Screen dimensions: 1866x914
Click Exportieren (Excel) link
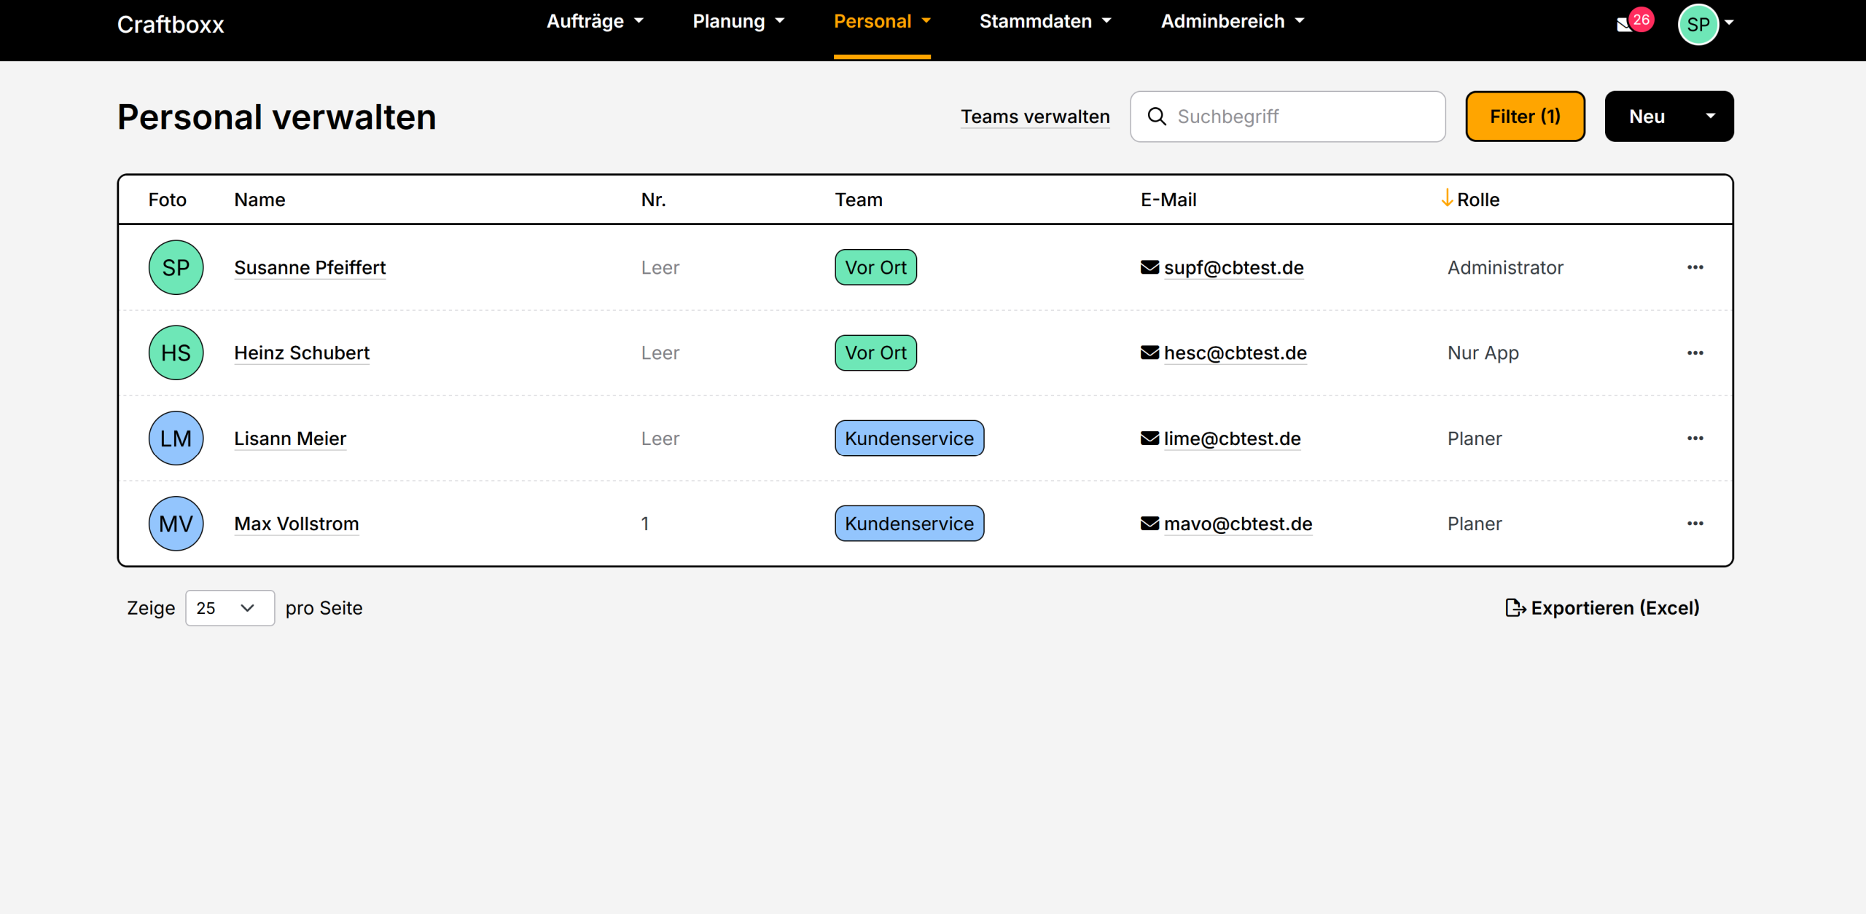click(x=1603, y=608)
